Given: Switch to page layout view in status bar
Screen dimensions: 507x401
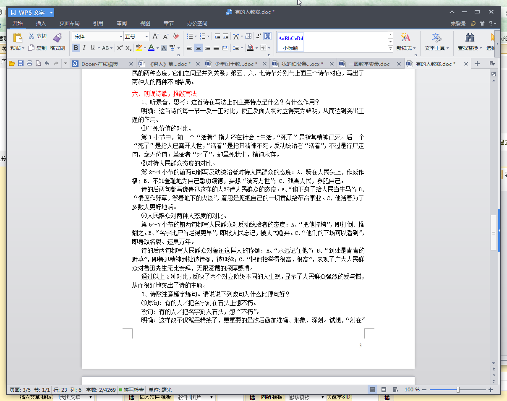Looking at the screenshot, I should (372, 390).
